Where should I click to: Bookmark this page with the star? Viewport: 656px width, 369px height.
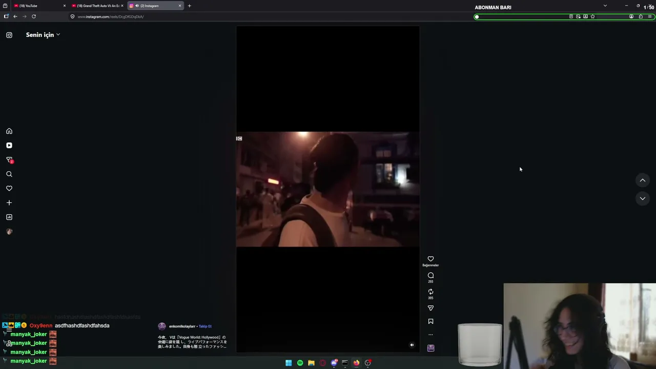click(x=592, y=16)
